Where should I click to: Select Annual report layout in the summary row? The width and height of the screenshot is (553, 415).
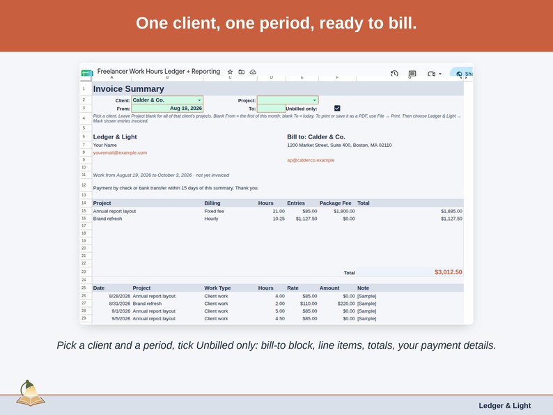point(114,211)
